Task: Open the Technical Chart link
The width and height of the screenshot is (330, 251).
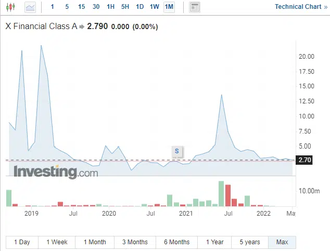Action: pyautogui.click(x=301, y=7)
